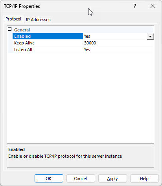Open the Enabled value dropdown arrow
Viewport: 162px width, 186px height.
coord(150,37)
